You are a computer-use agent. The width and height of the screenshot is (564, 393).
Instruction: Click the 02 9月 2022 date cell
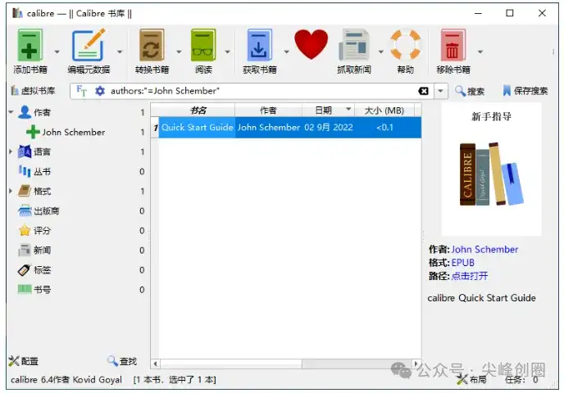328,127
